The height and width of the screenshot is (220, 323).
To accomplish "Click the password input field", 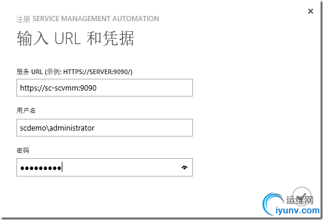I will pos(105,168).
